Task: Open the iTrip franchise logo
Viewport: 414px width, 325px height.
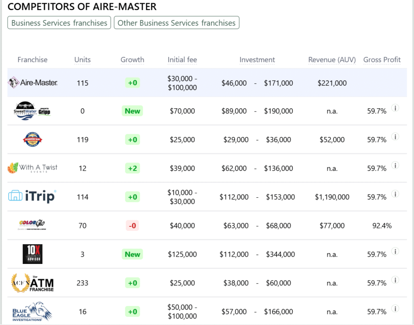Action: [x=32, y=196]
